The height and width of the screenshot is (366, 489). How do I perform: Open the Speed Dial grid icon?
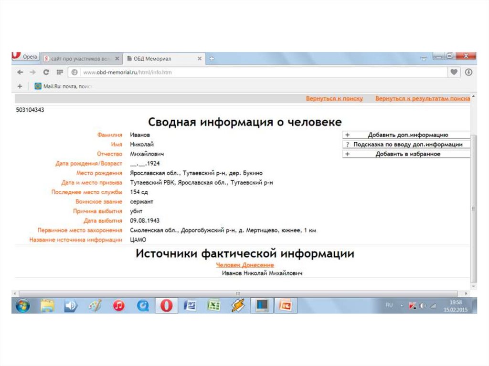(60, 72)
